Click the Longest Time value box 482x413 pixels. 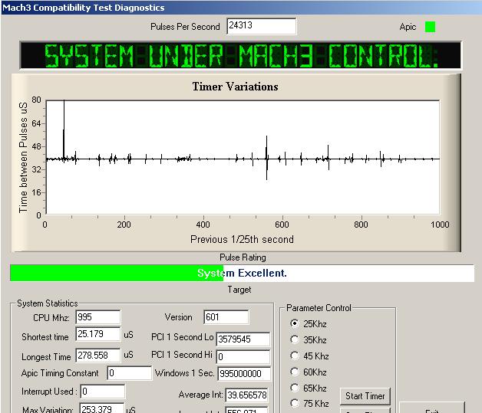(x=97, y=356)
